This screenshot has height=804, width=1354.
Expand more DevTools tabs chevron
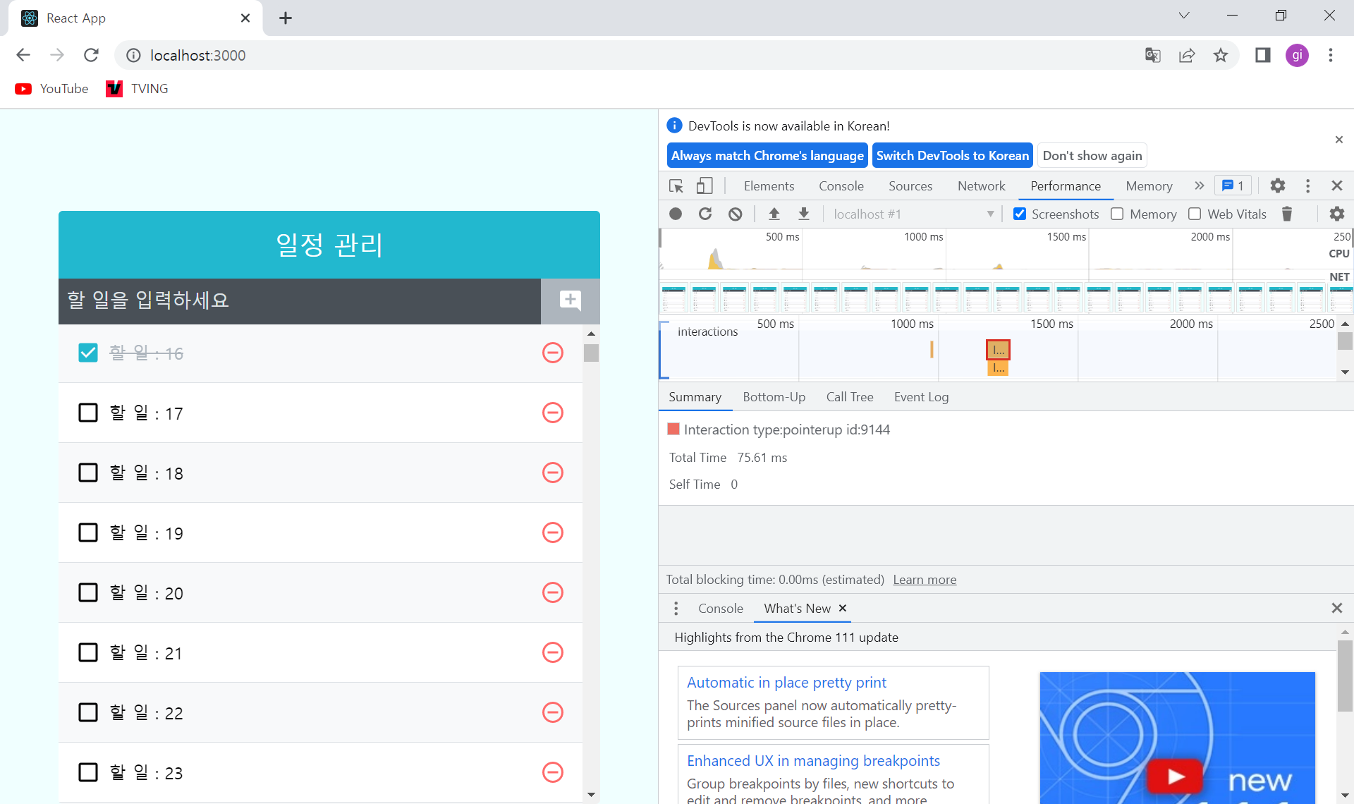[1199, 185]
